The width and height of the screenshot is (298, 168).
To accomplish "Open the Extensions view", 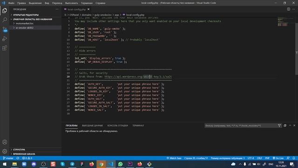I will (5, 48).
